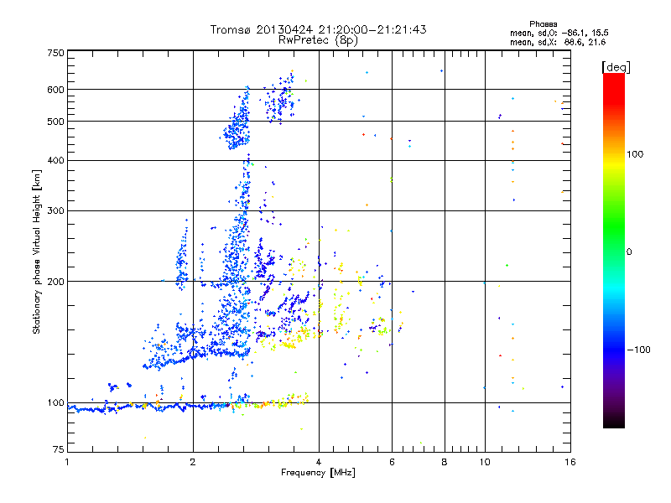Screen dimensions: 671x503
Task: Click the y-axis title "Stationary phase Virtual Height [km]"
Action: 37,252
